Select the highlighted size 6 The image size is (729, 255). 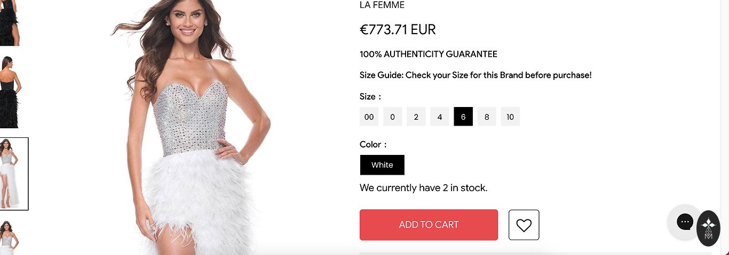[x=463, y=117]
